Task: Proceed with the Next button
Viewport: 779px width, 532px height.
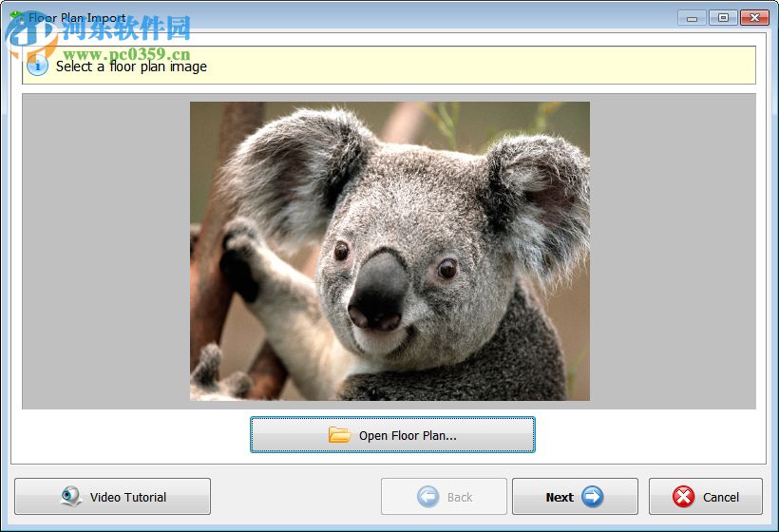Action: click(x=575, y=496)
